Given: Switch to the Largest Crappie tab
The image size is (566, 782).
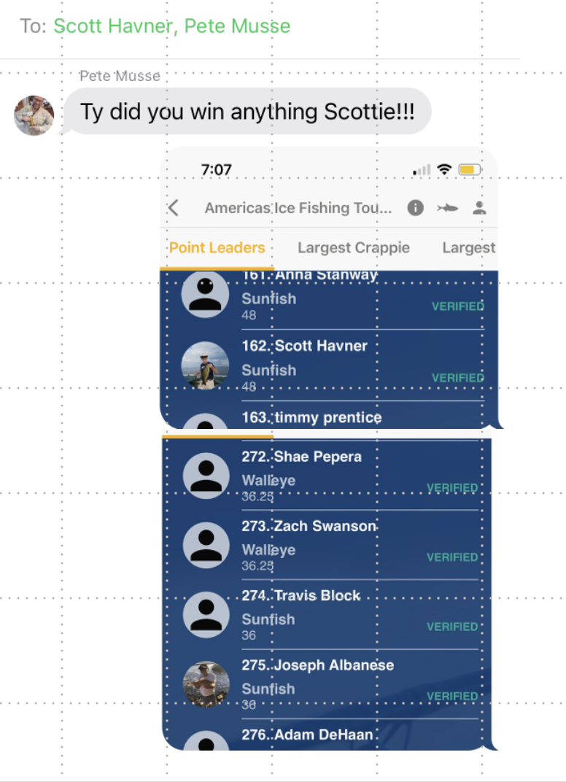Looking at the screenshot, I should click(x=354, y=247).
